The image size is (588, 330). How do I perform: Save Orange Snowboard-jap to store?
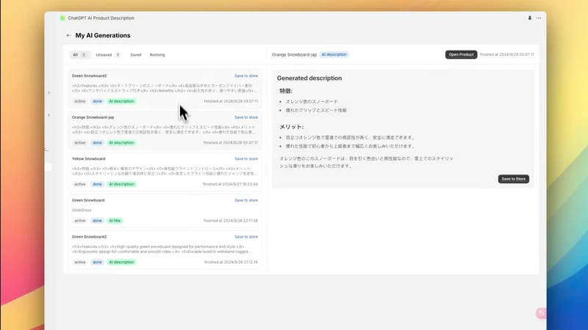point(246,117)
